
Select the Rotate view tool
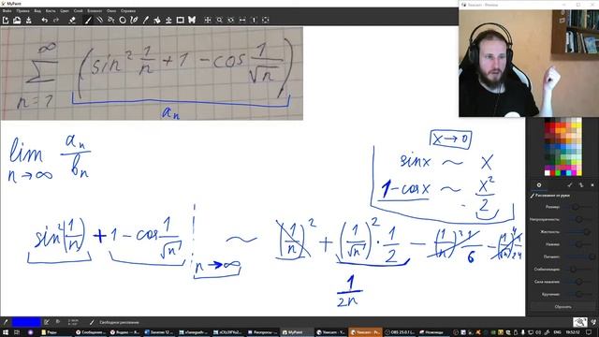tap(231, 20)
